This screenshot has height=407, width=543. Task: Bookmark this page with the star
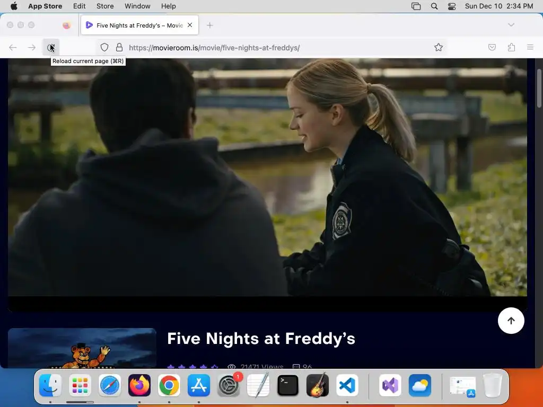439,47
